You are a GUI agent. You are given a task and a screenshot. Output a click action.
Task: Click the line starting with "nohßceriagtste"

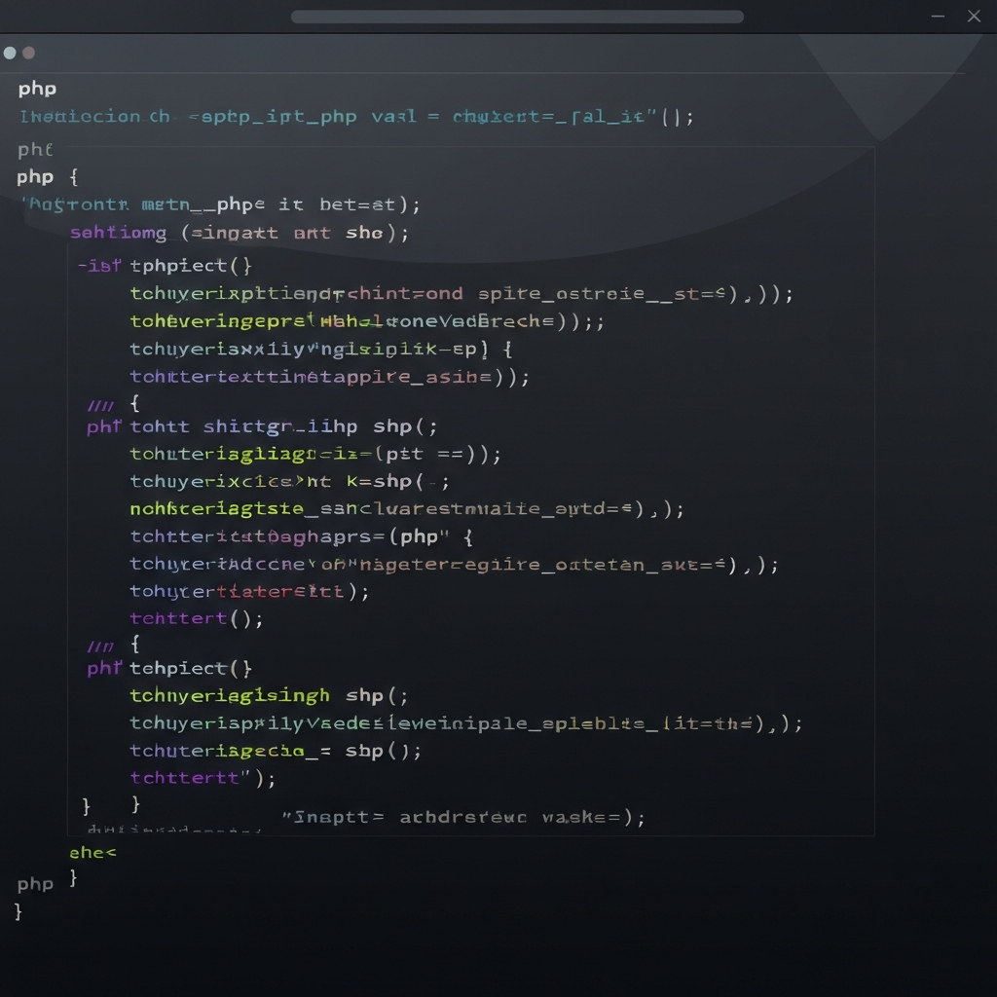coord(406,508)
